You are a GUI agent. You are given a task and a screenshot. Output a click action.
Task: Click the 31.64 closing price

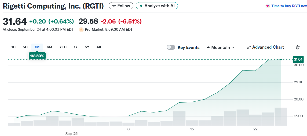point(15,21)
